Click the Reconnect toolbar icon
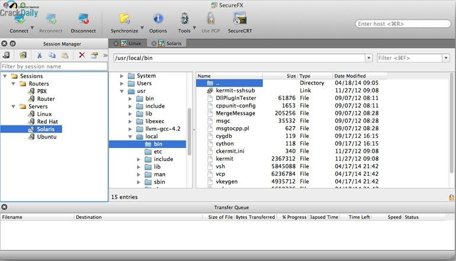 (x=51, y=19)
